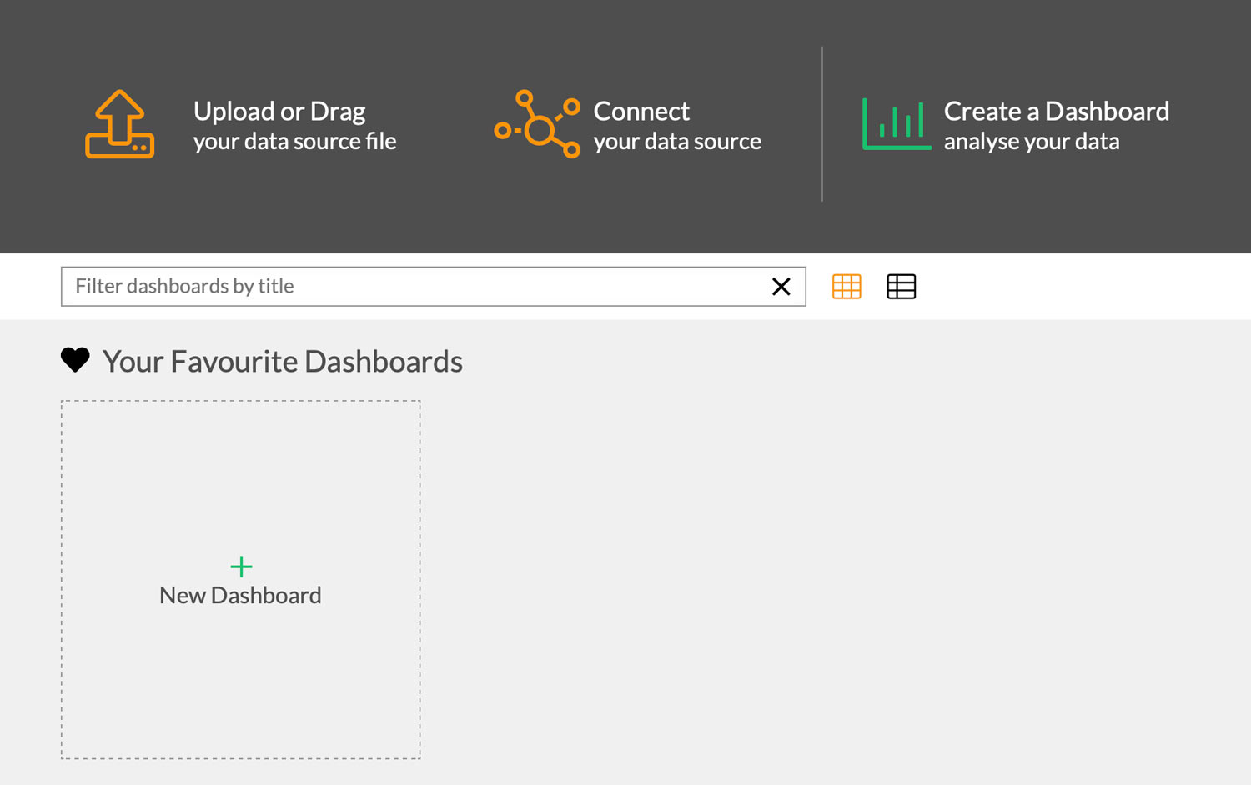The height and width of the screenshot is (785, 1251).
Task: Open Upload or Drag data source file
Action: click(x=295, y=126)
